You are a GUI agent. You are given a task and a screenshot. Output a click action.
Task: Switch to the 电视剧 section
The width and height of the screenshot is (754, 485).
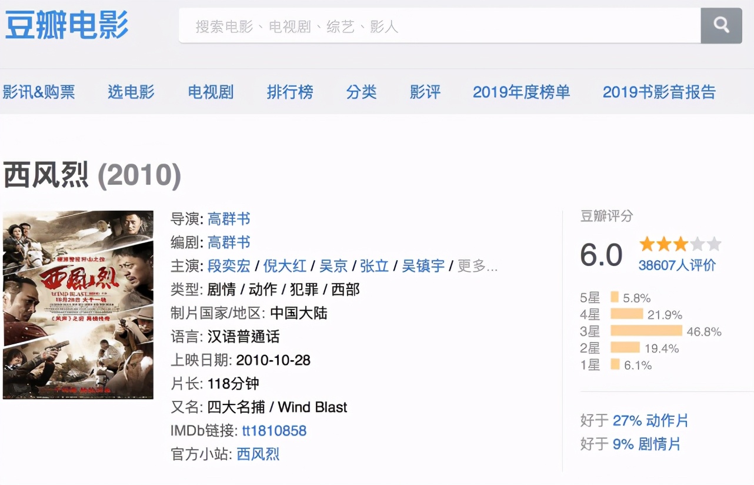(210, 92)
